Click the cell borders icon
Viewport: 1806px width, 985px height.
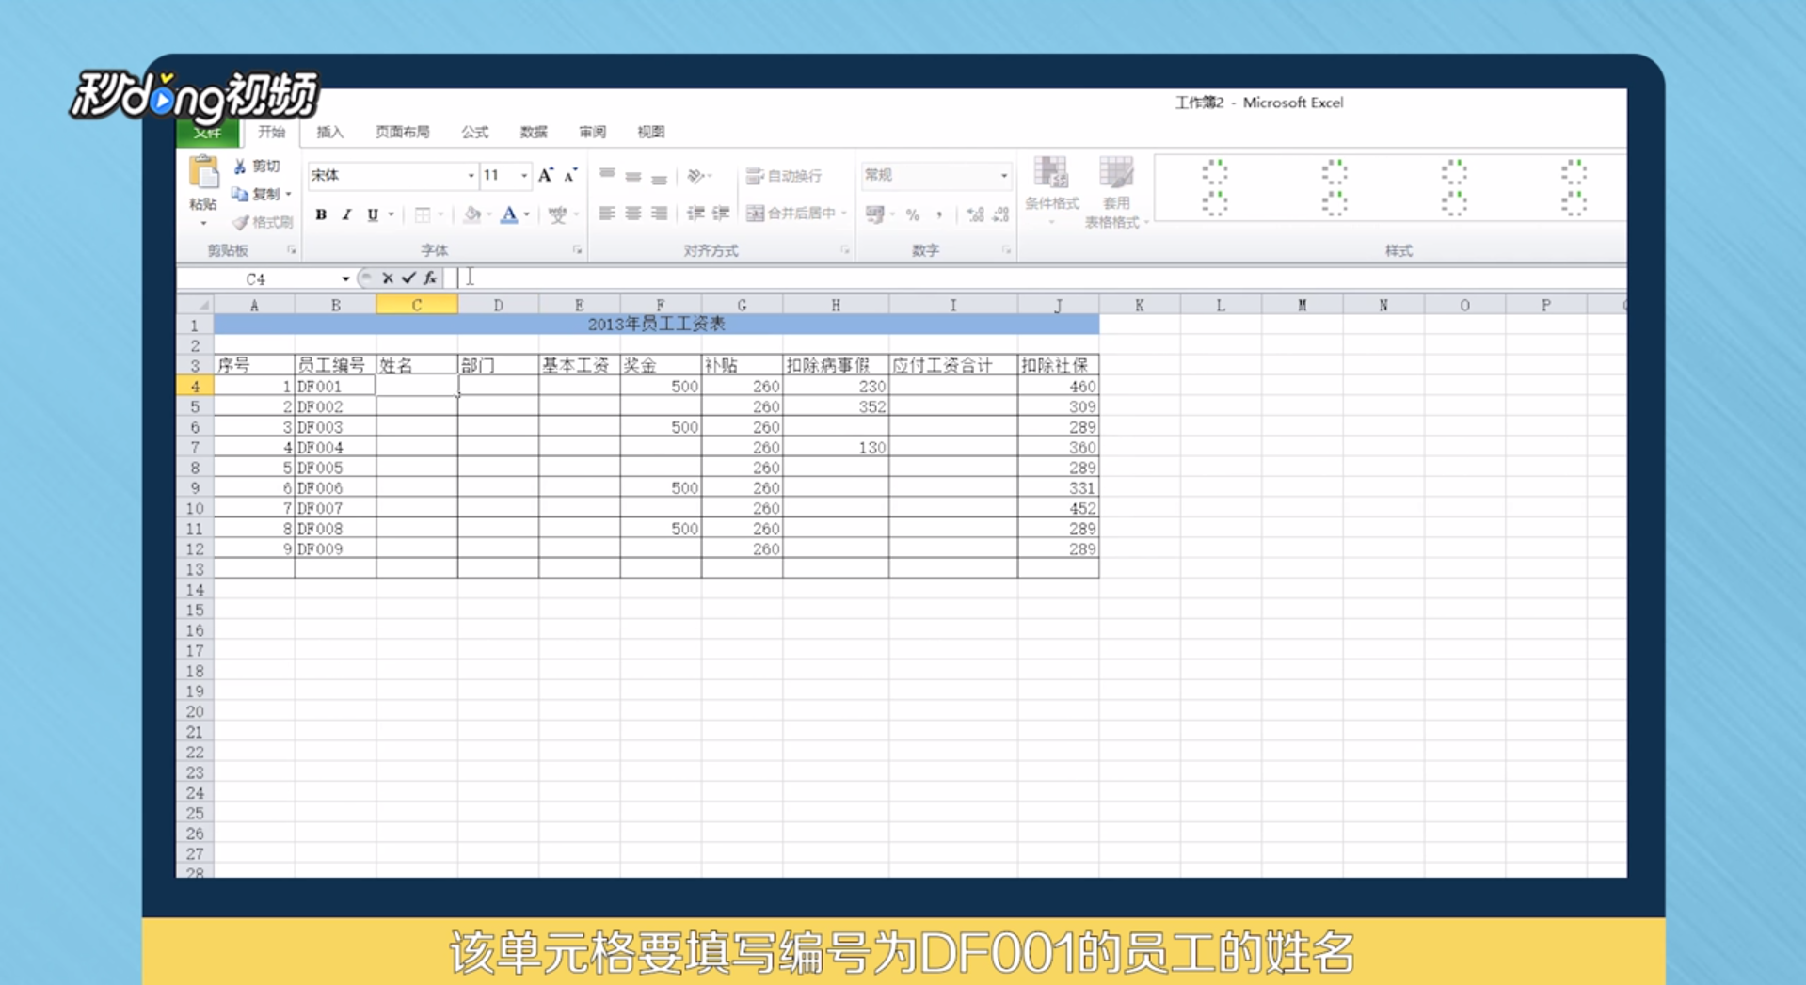click(423, 215)
